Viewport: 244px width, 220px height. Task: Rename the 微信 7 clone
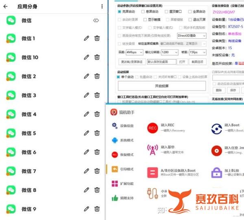87,171
